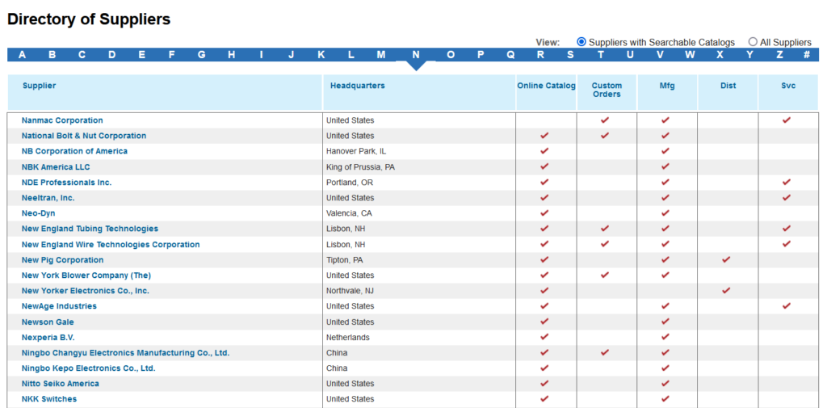Visit NBK America LLC supplier page
Screen dimensions: 827x408
56,166
